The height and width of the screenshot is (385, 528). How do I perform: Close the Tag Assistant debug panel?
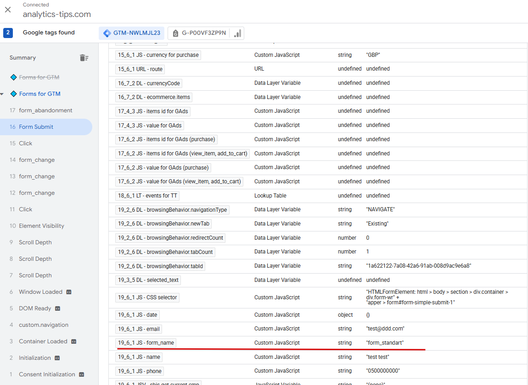[8, 10]
